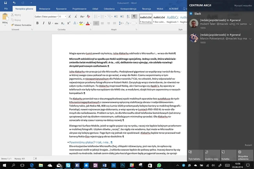Open the borders dropdown
Image resolution: width=254 pixels, height=169 pixels.
[x=136, y=23]
